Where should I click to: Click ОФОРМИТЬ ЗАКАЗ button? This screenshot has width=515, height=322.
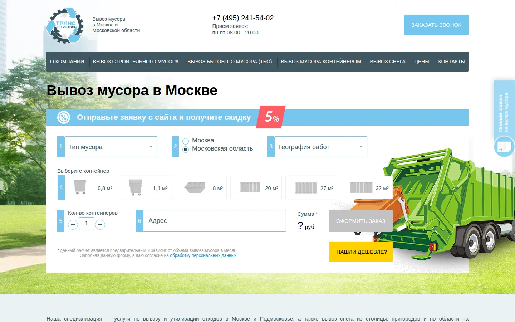click(361, 221)
